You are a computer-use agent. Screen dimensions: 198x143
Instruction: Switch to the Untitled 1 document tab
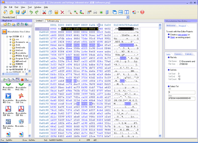click(x=39, y=21)
